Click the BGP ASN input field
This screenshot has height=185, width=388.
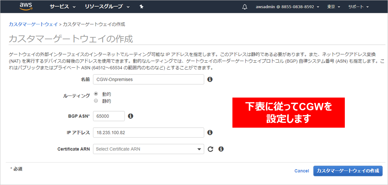tap(109, 116)
